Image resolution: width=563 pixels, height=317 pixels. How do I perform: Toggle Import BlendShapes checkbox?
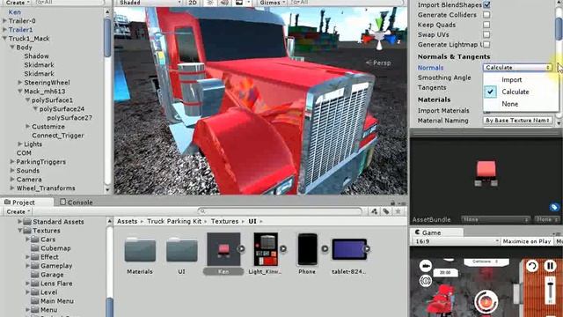pos(486,5)
